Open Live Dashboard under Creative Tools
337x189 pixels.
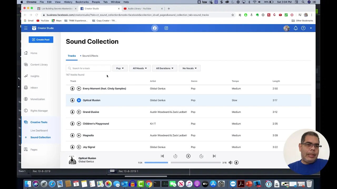(39, 130)
